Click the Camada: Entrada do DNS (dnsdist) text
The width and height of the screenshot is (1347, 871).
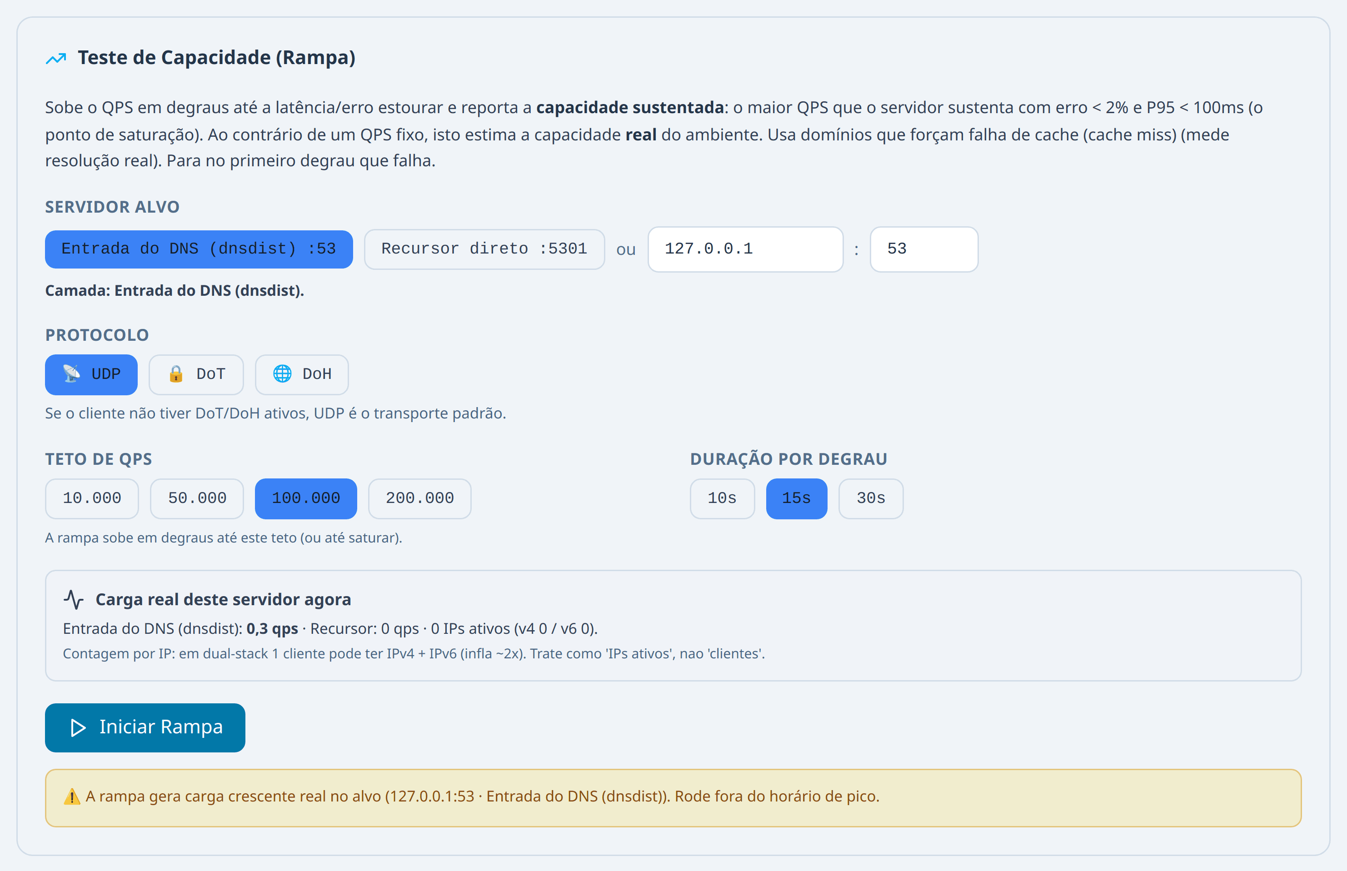click(175, 291)
